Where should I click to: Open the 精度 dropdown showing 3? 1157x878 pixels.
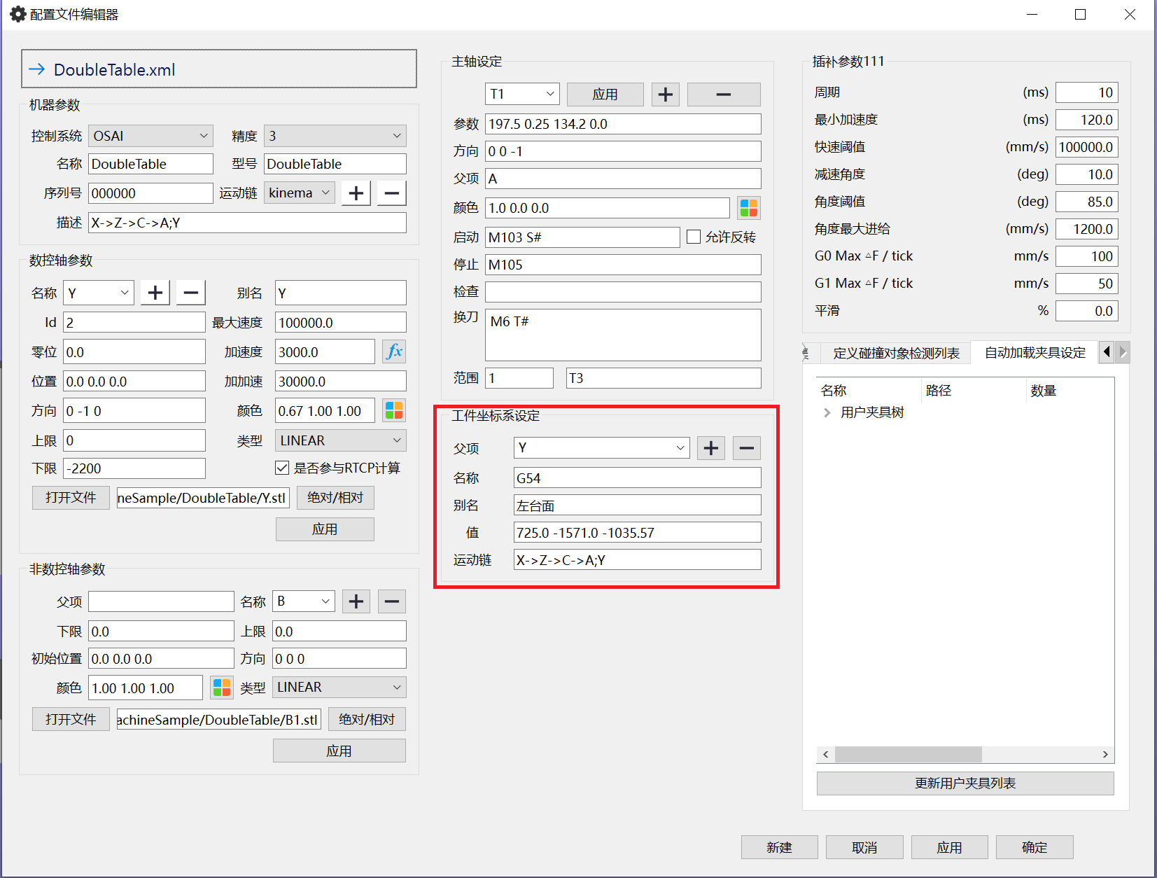335,136
